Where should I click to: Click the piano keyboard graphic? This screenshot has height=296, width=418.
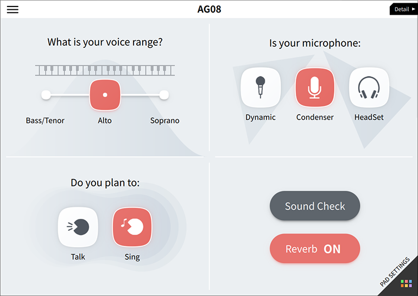point(105,70)
